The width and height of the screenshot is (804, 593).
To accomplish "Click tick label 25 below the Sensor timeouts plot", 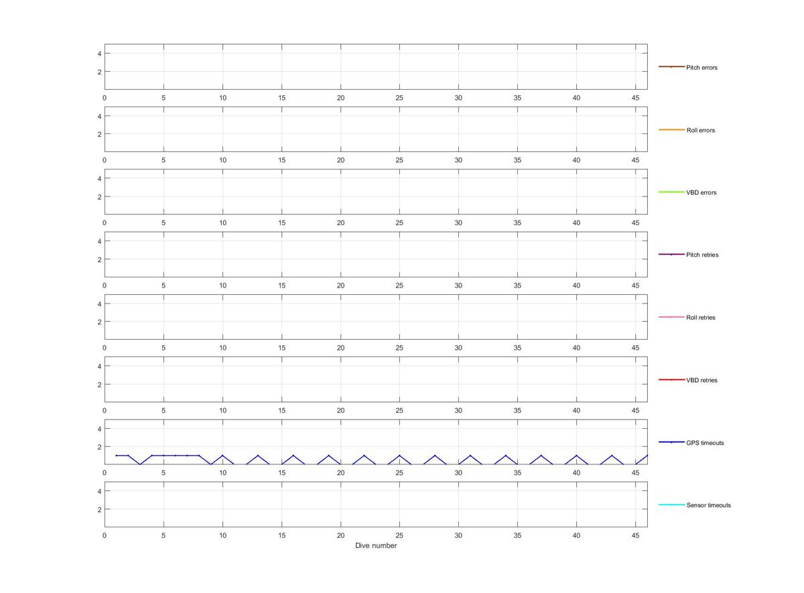I will tap(399, 536).
